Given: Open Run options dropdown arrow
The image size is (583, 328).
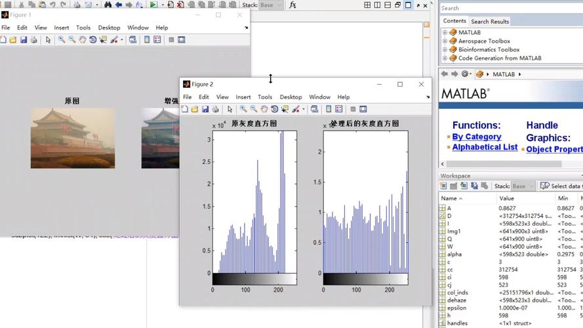Looking at the screenshot, I should pos(163,5).
